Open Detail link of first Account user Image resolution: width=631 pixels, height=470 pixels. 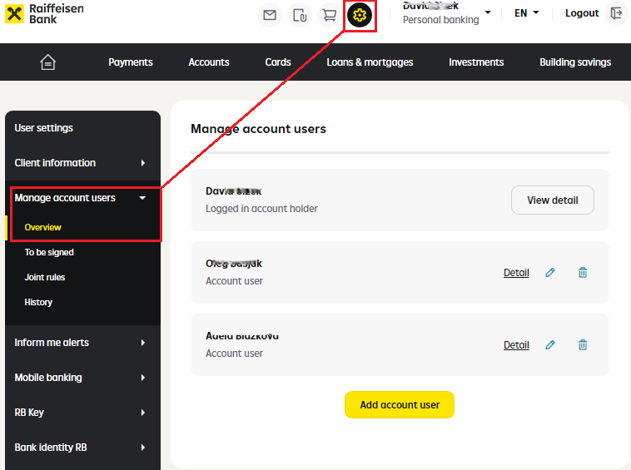(516, 273)
